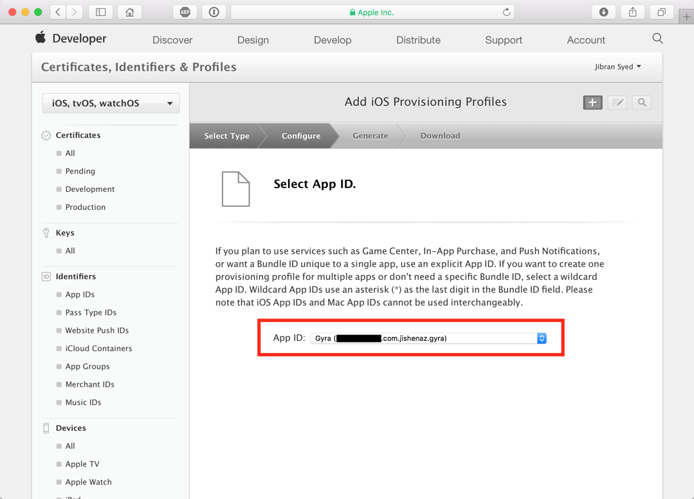694x499 pixels.
Task: Show All devices
Action: coord(70,446)
